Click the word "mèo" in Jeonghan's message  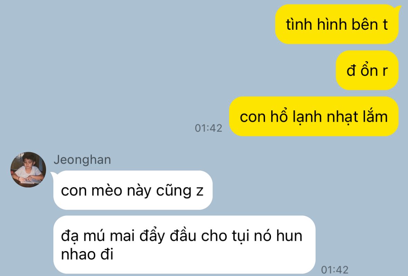click(107, 190)
